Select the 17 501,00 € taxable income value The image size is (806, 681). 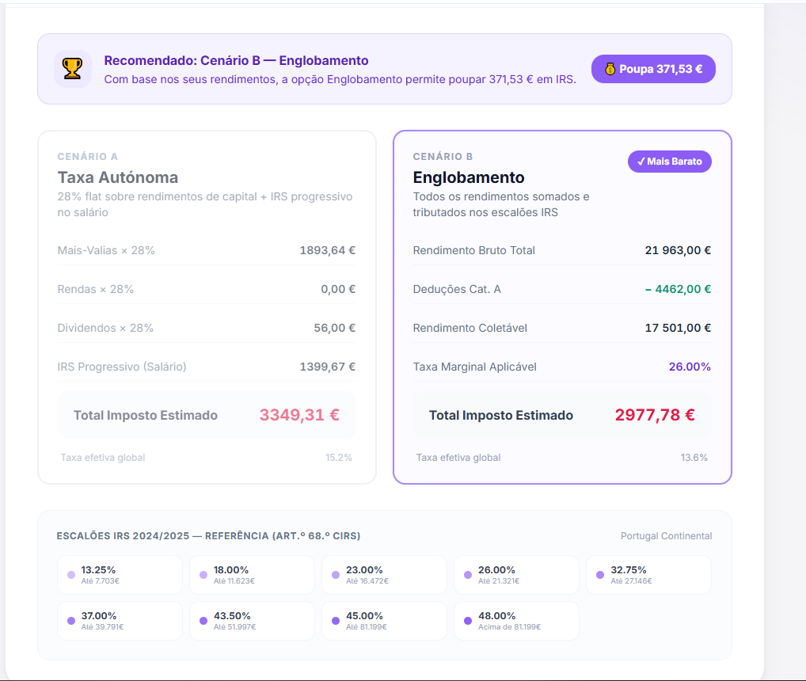point(678,328)
